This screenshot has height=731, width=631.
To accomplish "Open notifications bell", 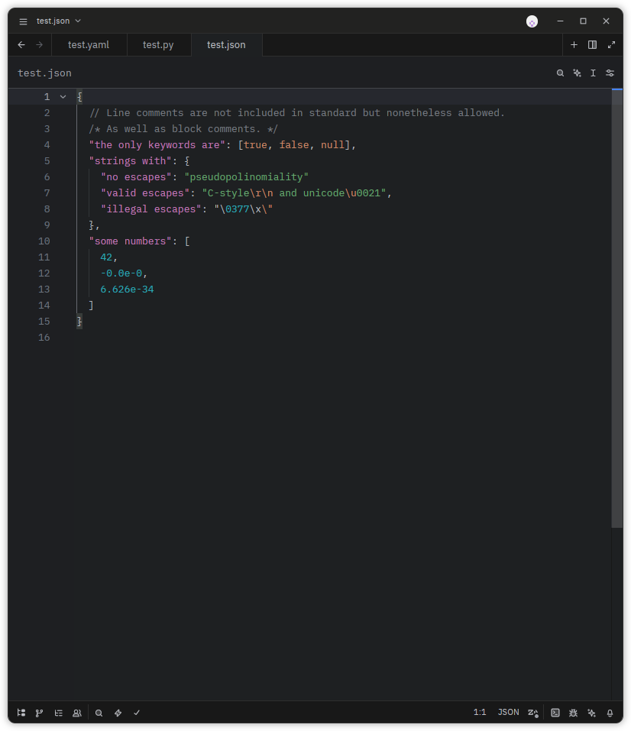I will pos(610,713).
